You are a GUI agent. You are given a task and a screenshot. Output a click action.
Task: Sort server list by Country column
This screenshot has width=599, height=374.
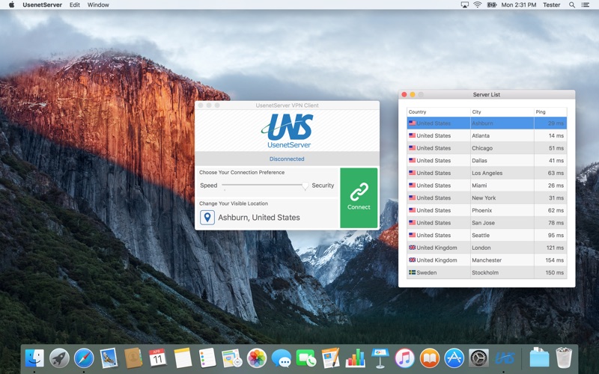(x=437, y=112)
